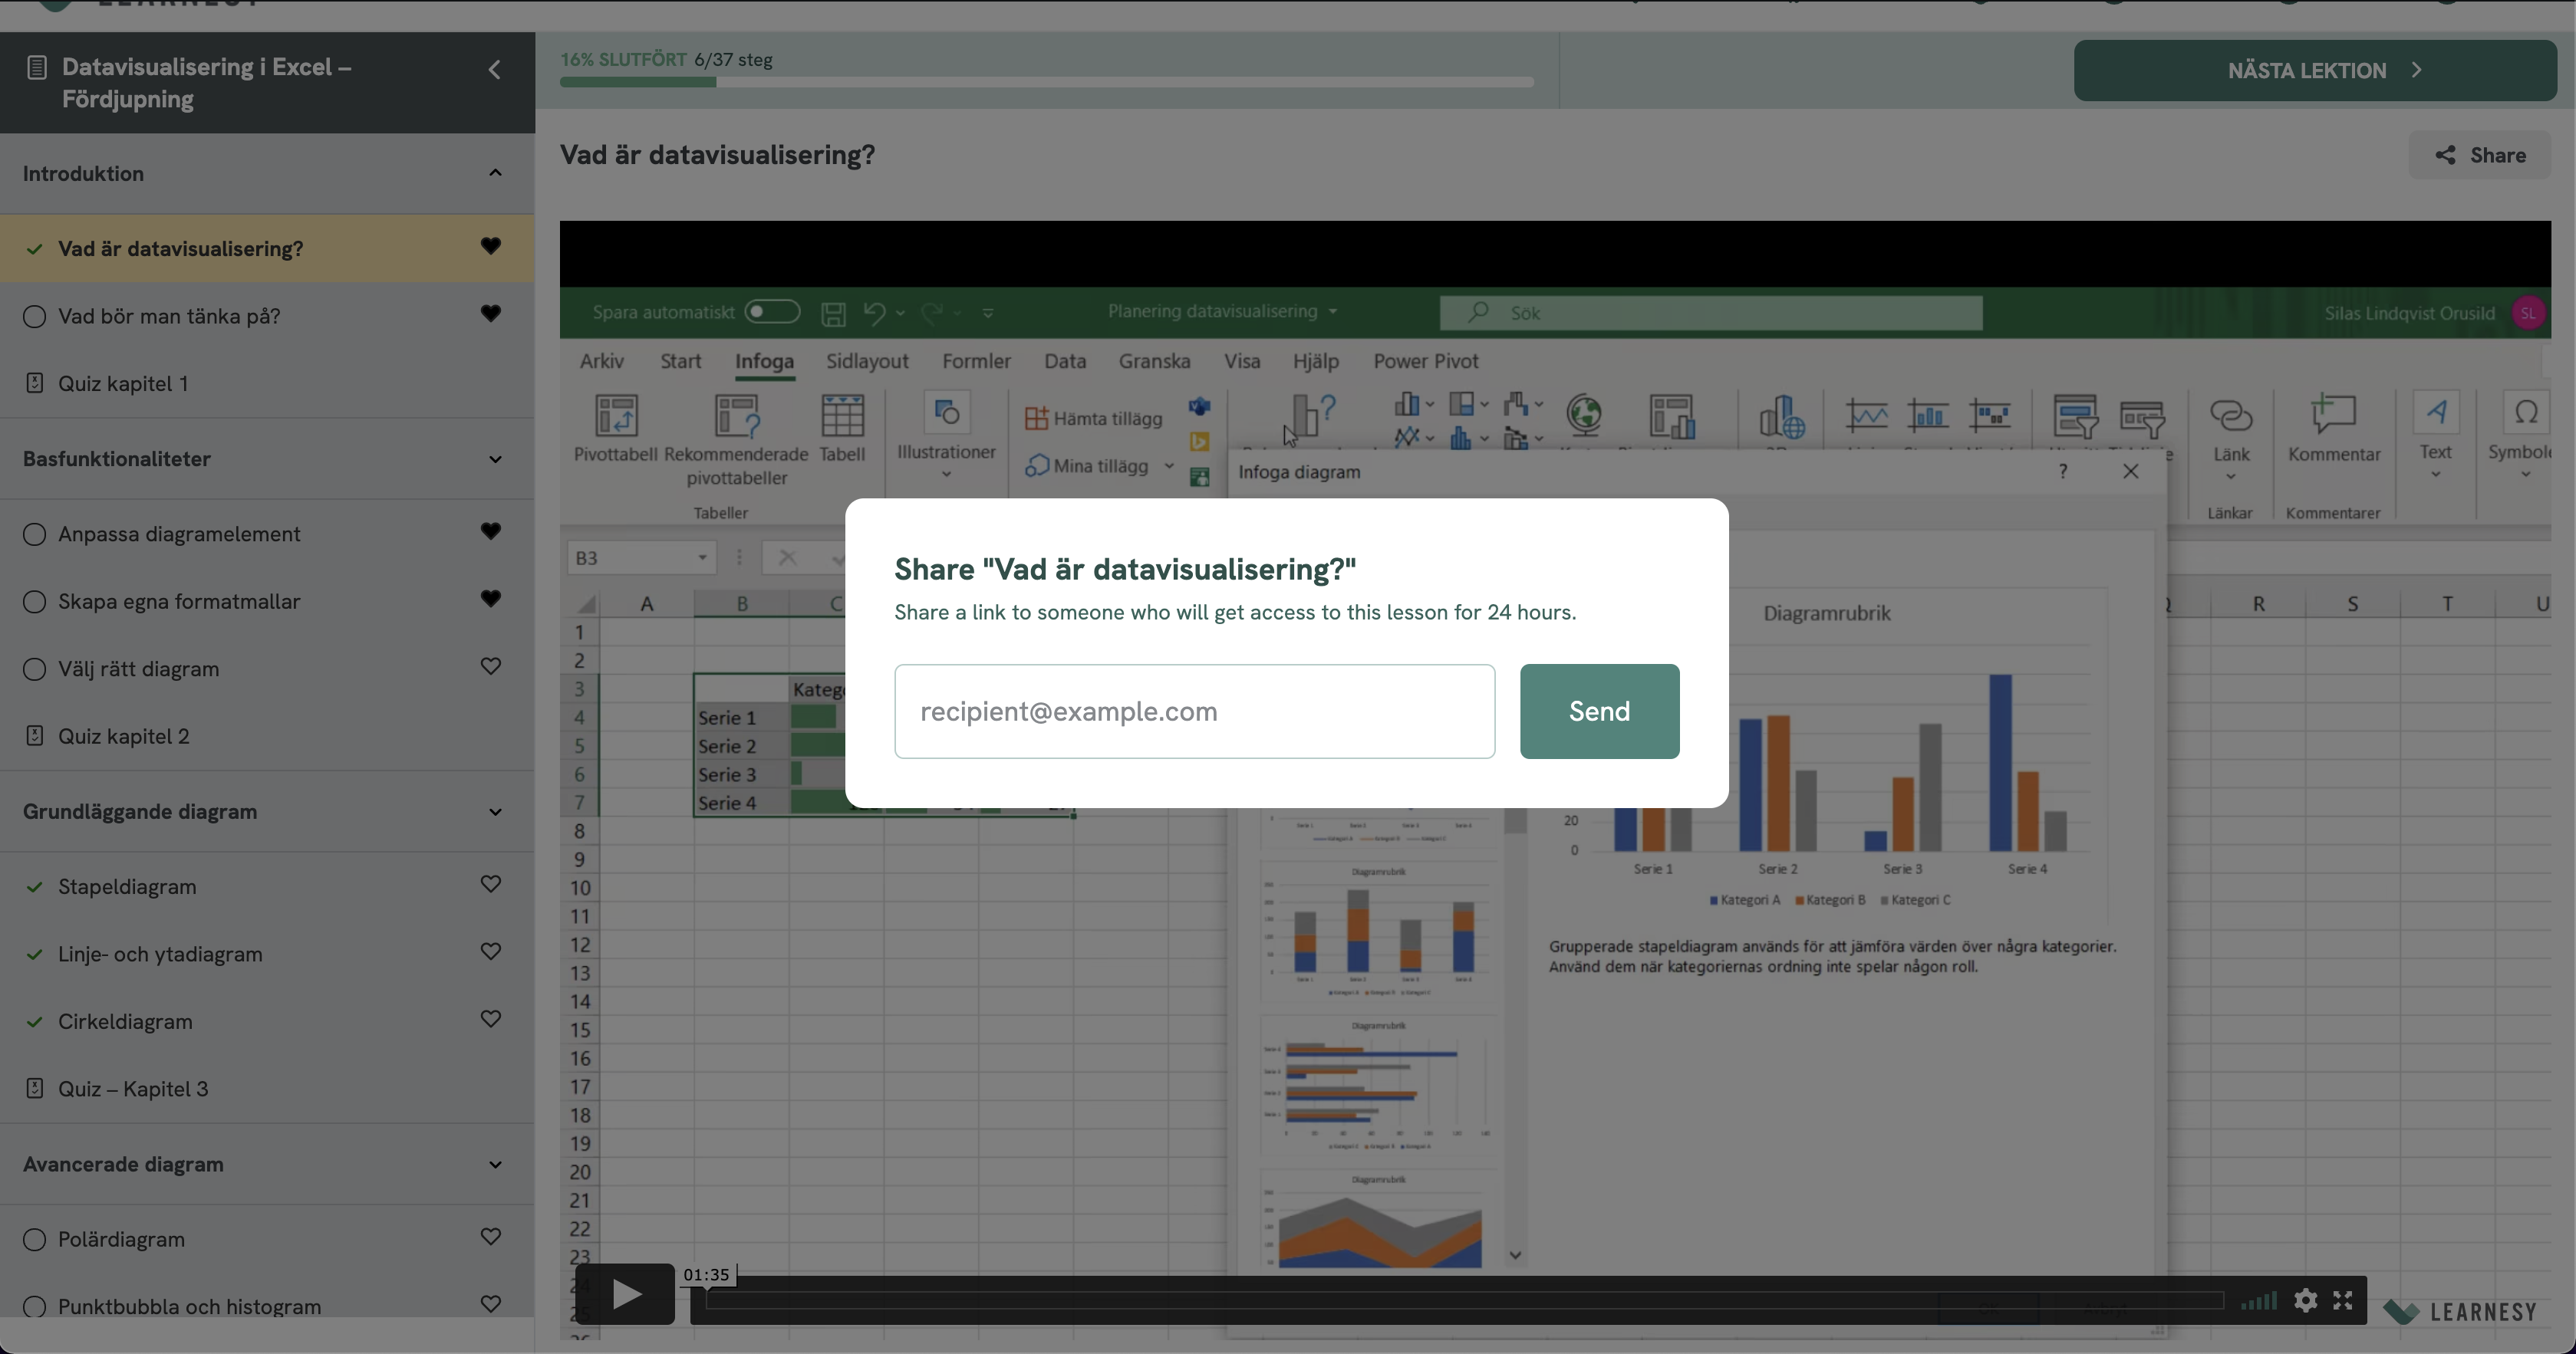
Task: Open Quiz kapitel 2
Action: (x=123, y=737)
